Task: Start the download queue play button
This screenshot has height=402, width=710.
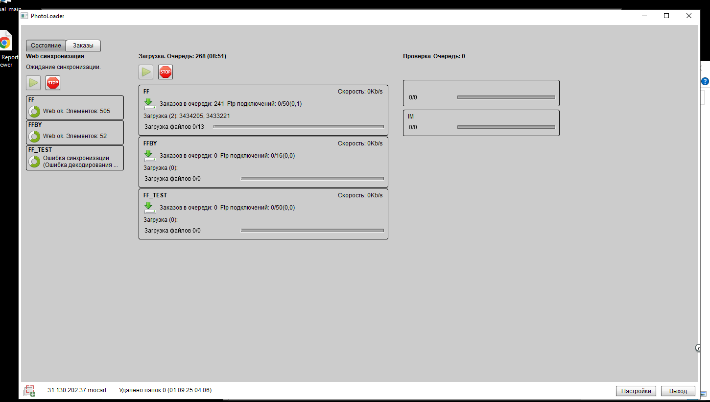Action: pos(146,72)
